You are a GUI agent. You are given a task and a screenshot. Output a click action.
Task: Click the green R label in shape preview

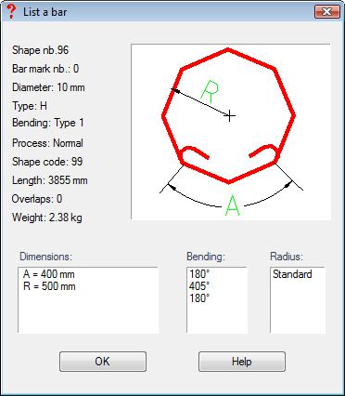(210, 91)
